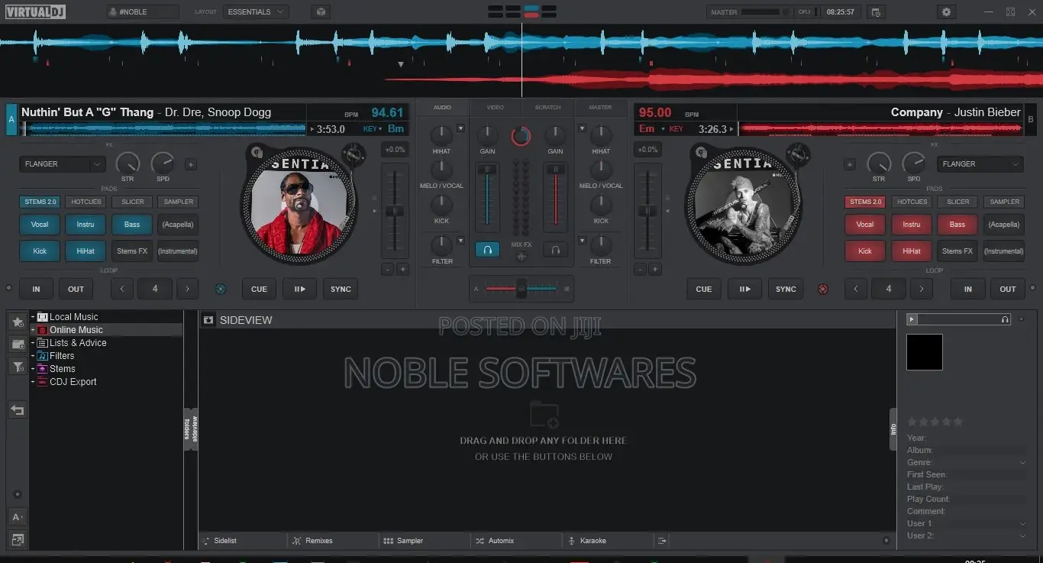
Task: Toggle deck A headphone cue button
Action: coord(487,249)
